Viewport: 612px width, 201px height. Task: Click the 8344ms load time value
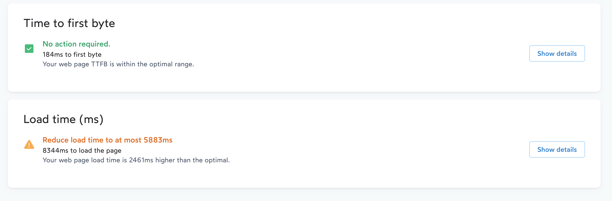pyautogui.click(x=82, y=150)
